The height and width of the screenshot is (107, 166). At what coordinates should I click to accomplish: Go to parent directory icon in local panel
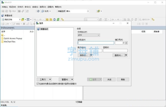(47, 19)
